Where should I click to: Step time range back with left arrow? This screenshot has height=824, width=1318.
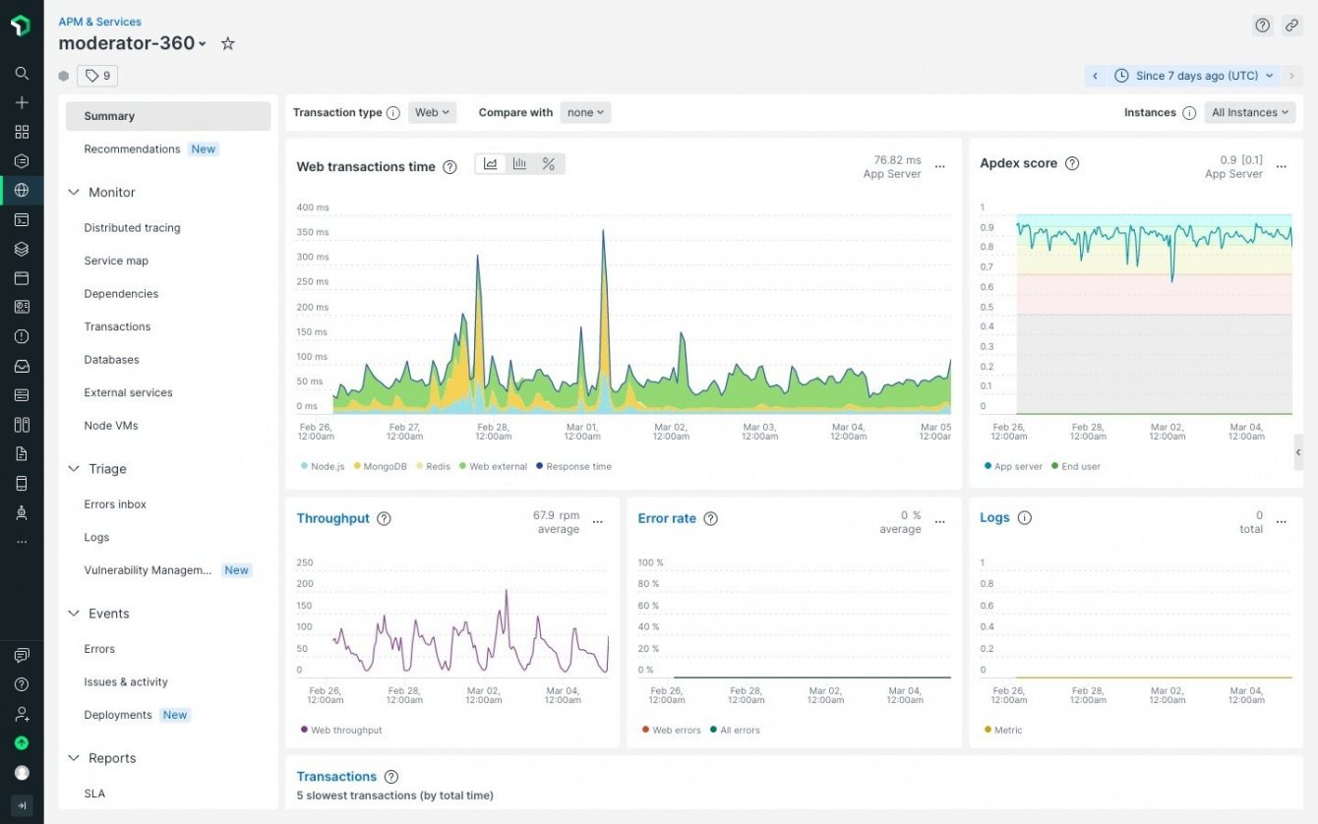(1095, 76)
